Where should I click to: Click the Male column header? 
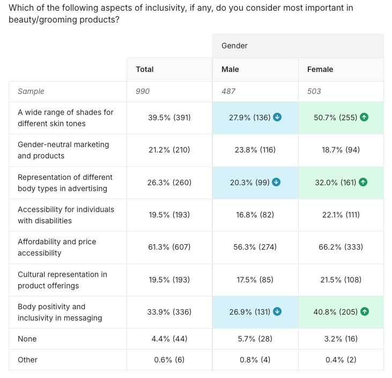pyautogui.click(x=230, y=69)
